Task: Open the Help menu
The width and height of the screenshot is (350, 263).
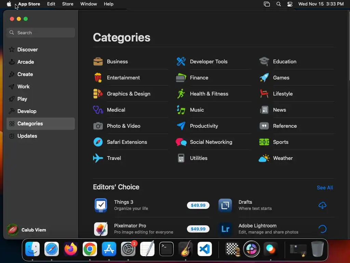Action: pos(108,4)
